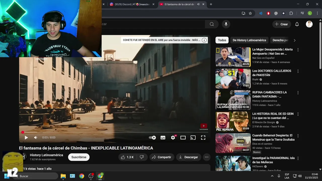The width and height of the screenshot is (322, 181).
Task: Show more filter chips with right chevron
Action: pos(295,40)
